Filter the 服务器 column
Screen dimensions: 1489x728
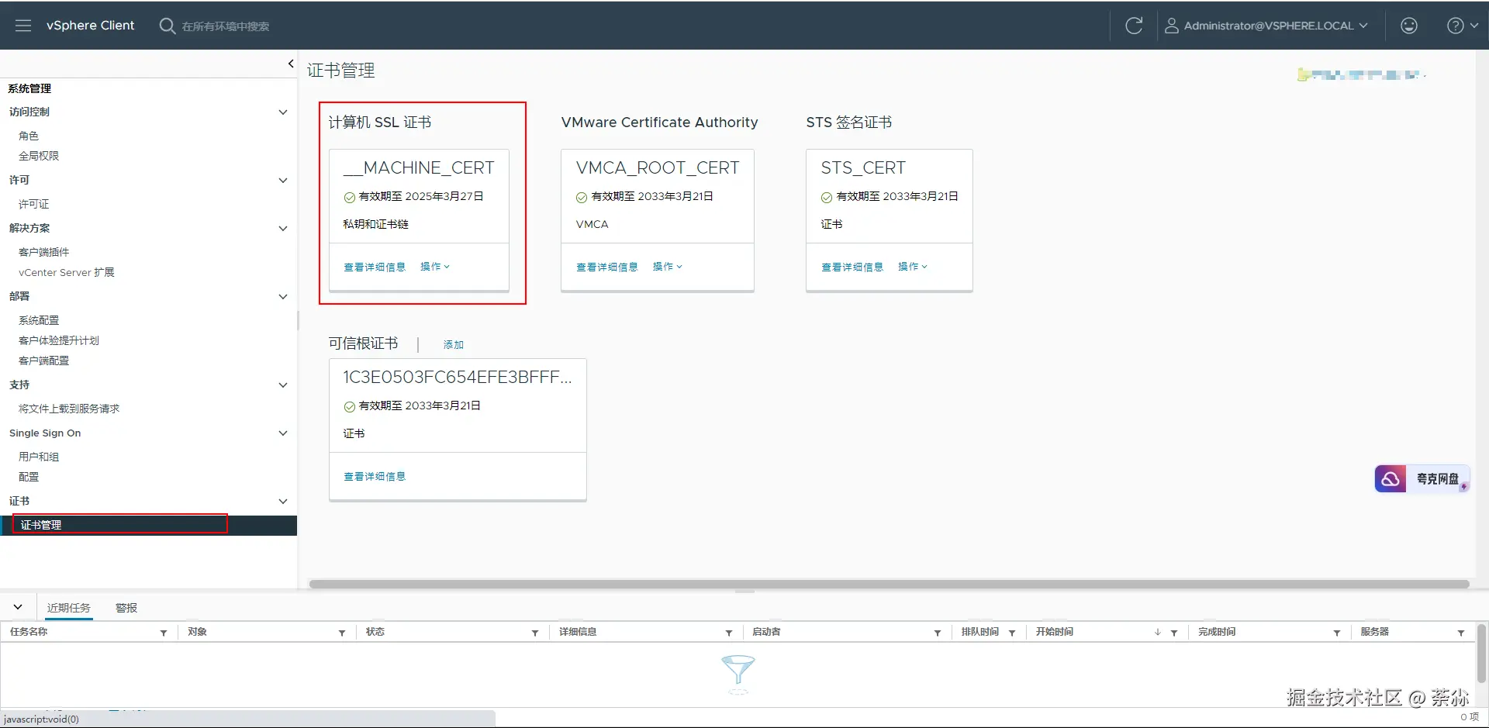(x=1461, y=633)
